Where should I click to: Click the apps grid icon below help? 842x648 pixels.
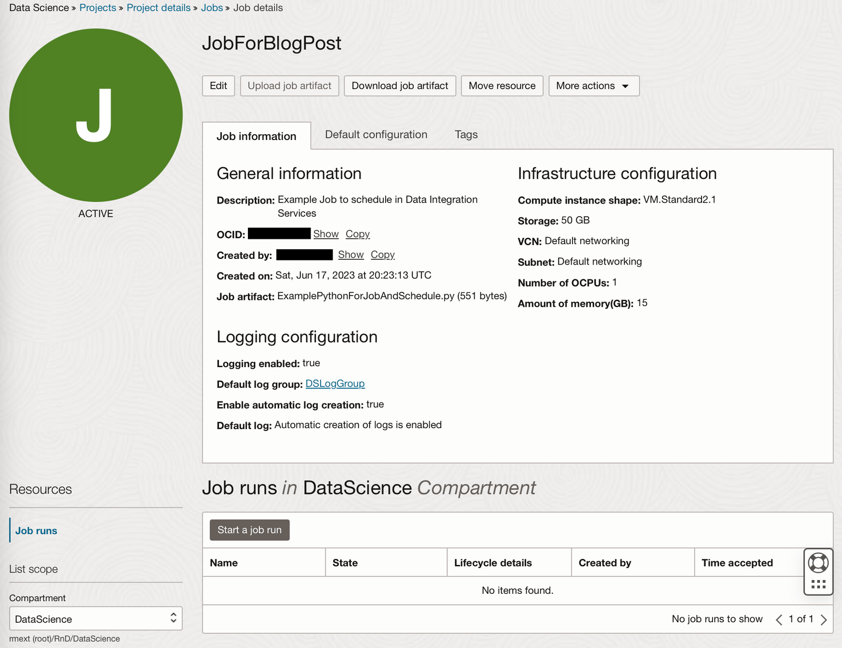point(817,582)
